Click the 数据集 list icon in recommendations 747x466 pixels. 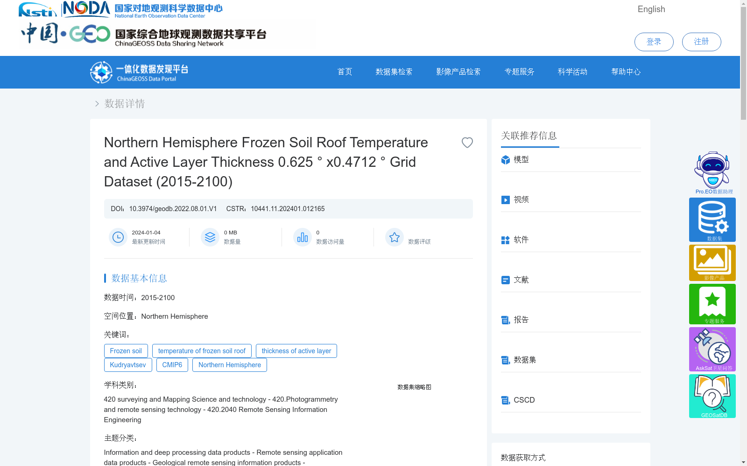click(x=506, y=360)
